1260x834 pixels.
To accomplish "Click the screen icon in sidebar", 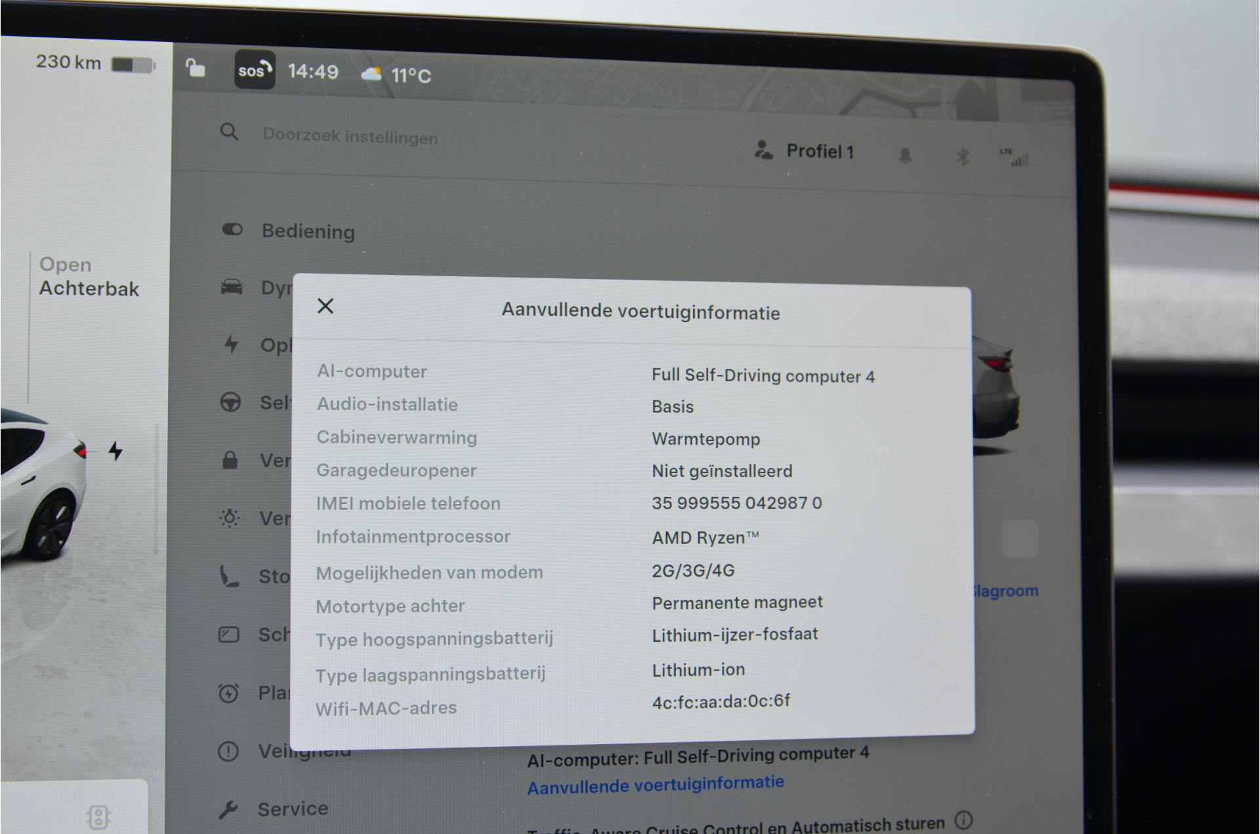I will (x=228, y=635).
